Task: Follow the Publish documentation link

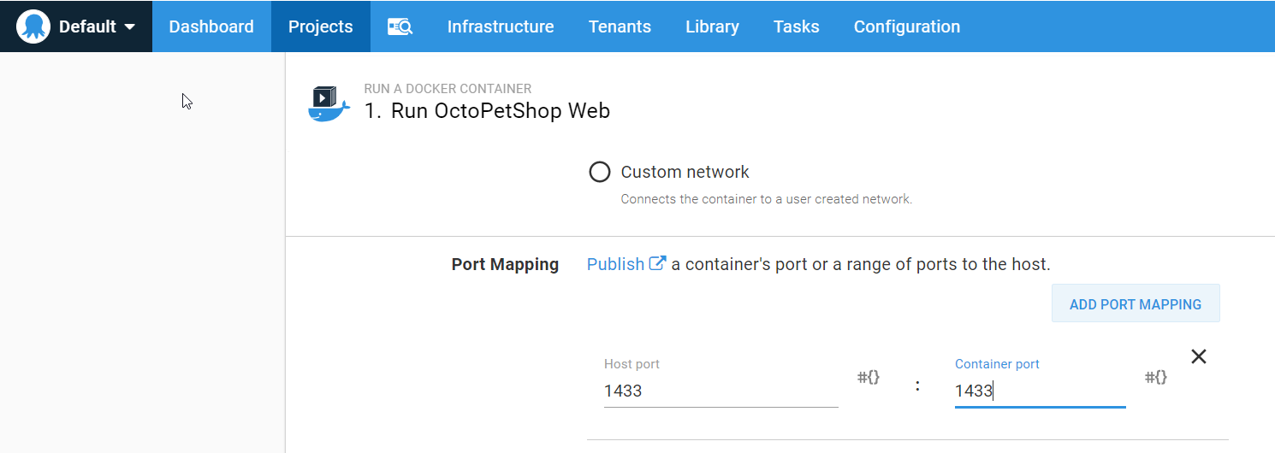Action: point(615,264)
